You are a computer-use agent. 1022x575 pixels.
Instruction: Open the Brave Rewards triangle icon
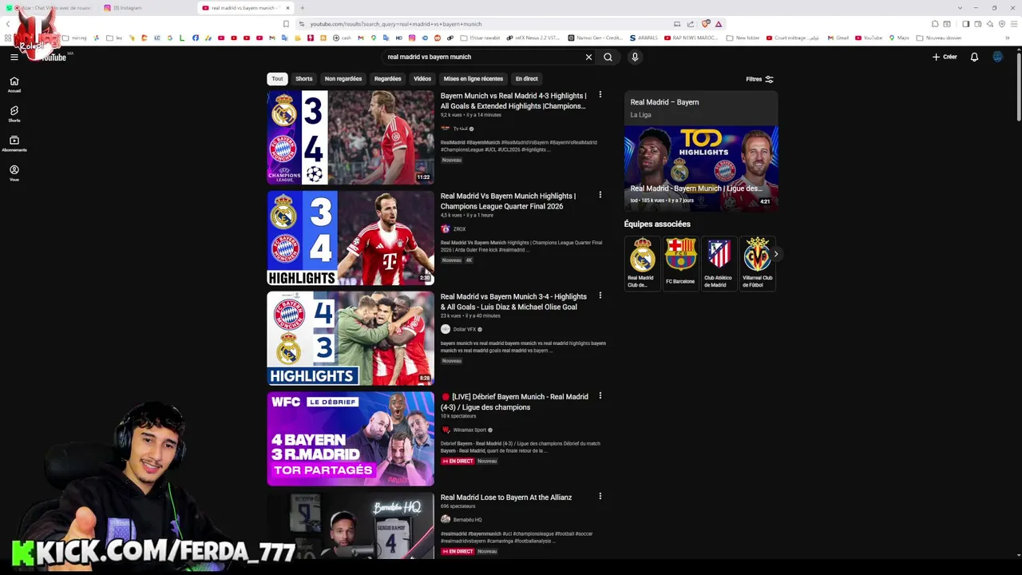[719, 24]
